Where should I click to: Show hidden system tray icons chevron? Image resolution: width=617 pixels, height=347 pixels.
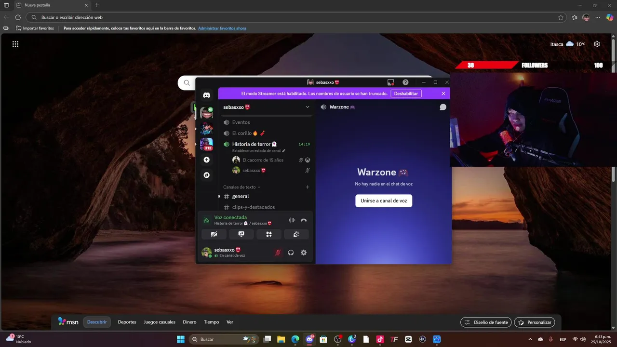point(530,339)
